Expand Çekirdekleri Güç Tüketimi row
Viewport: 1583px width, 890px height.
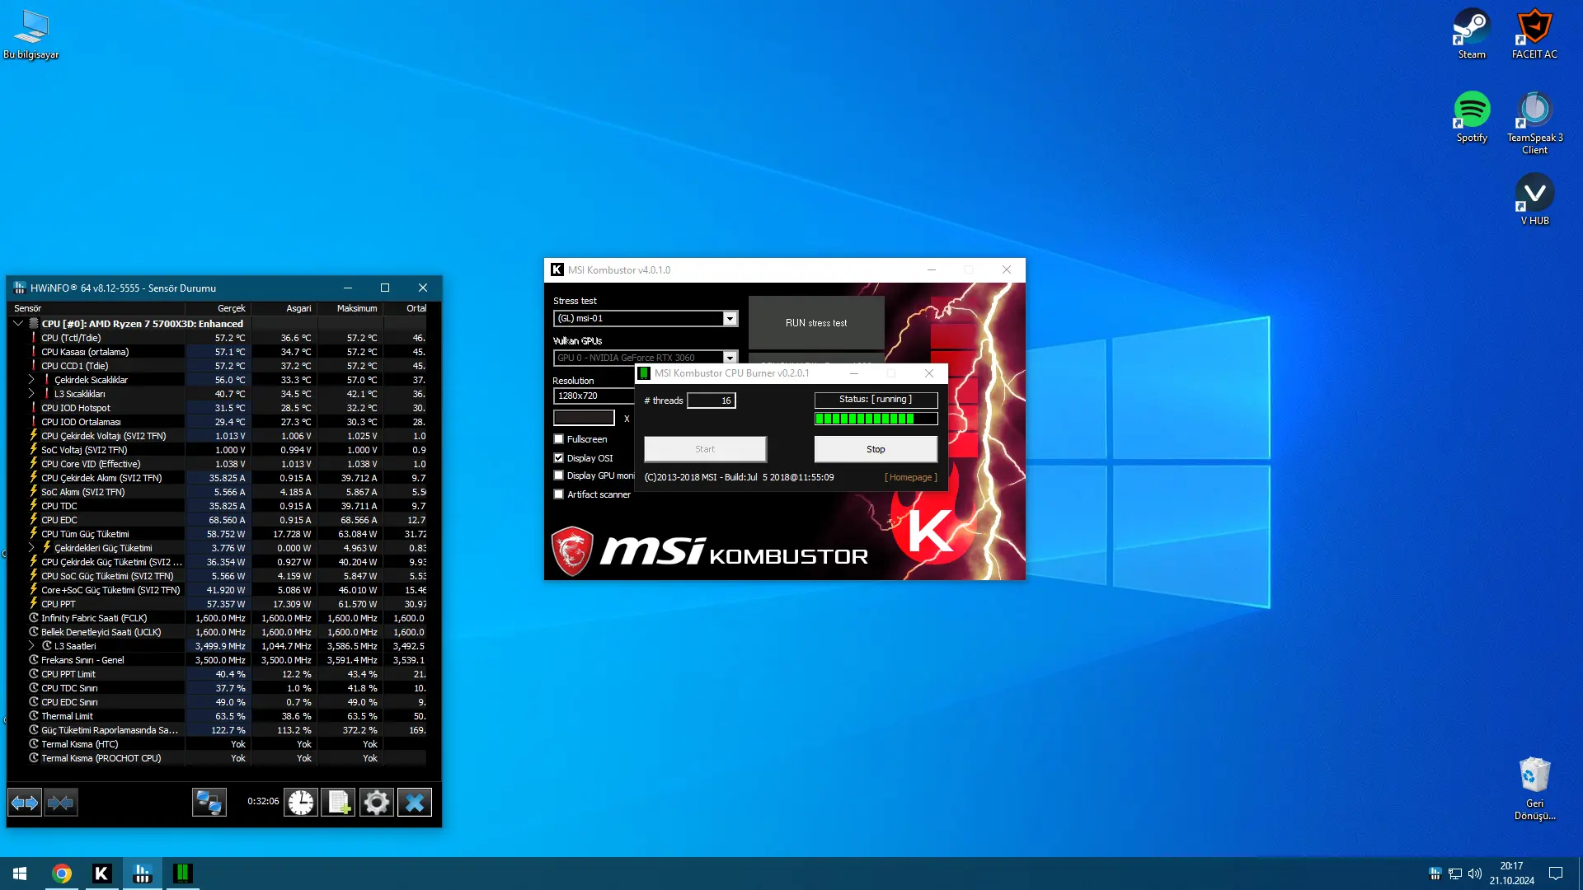31,548
